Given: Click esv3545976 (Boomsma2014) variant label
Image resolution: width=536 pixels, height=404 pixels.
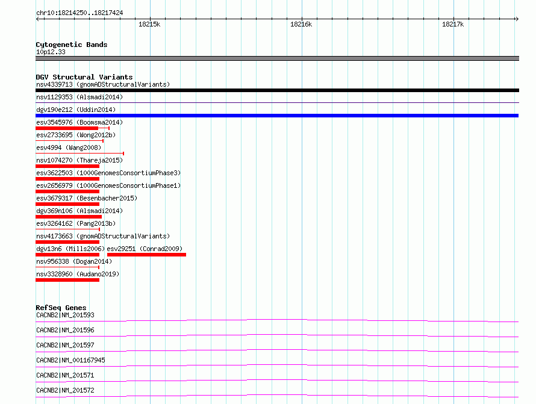Looking at the screenshot, I should click(79, 122).
